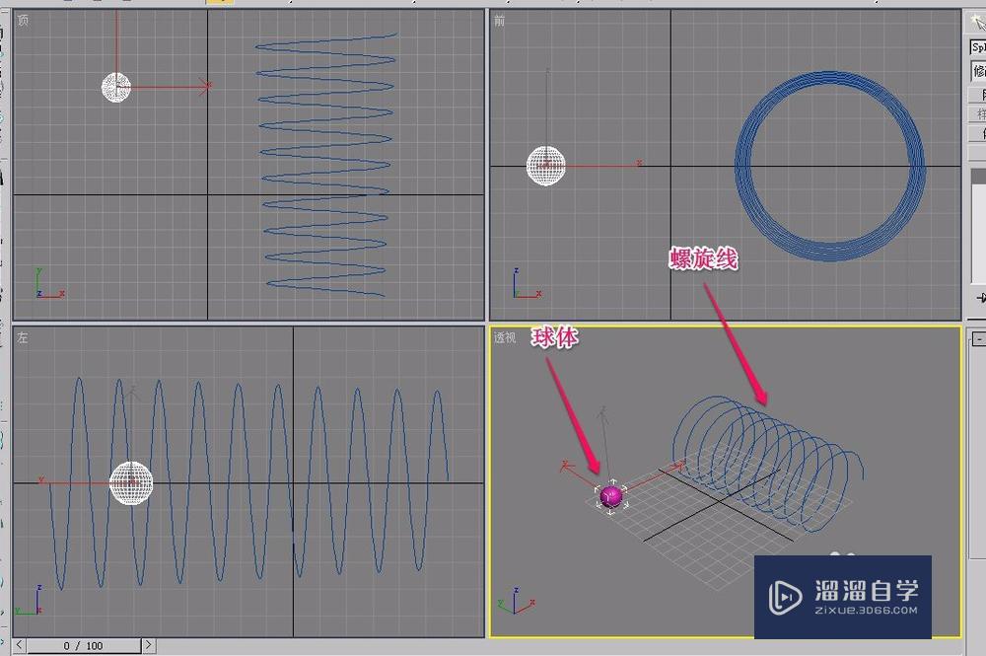This screenshot has width=986, height=656.
Task: Select the zigzag helix spline in the Top viewport
Action: pyautogui.click(x=326, y=165)
